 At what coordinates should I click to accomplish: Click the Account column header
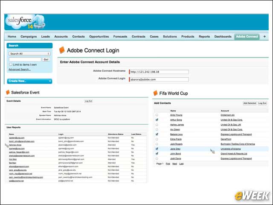(x=225, y=111)
